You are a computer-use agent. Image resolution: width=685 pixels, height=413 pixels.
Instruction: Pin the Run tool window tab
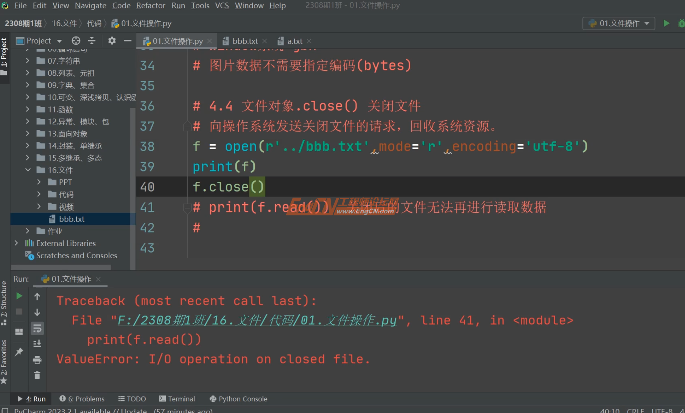click(x=19, y=352)
